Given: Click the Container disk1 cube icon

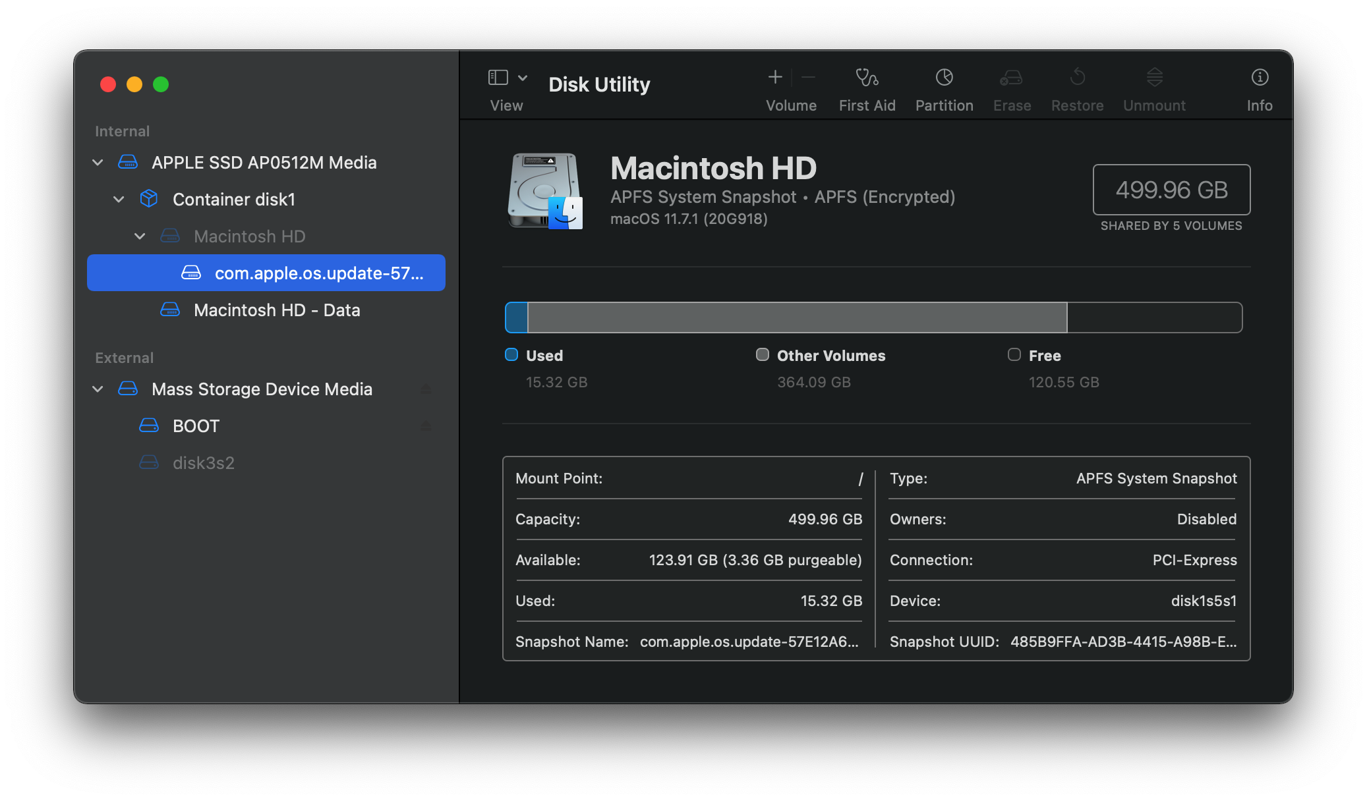Looking at the screenshot, I should [149, 199].
